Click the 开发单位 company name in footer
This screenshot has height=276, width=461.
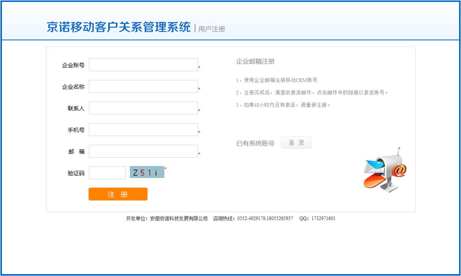click(179, 218)
